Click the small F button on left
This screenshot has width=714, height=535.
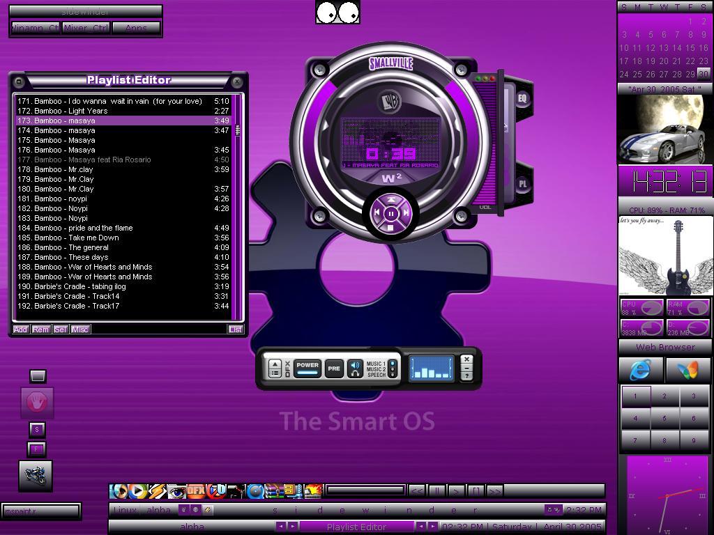coord(36,449)
